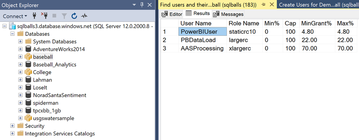
Task: Click the Role Name column header
Action: [244, 23]
